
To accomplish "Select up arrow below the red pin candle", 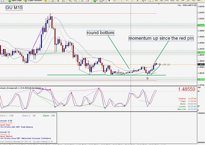I will [148, 78].
